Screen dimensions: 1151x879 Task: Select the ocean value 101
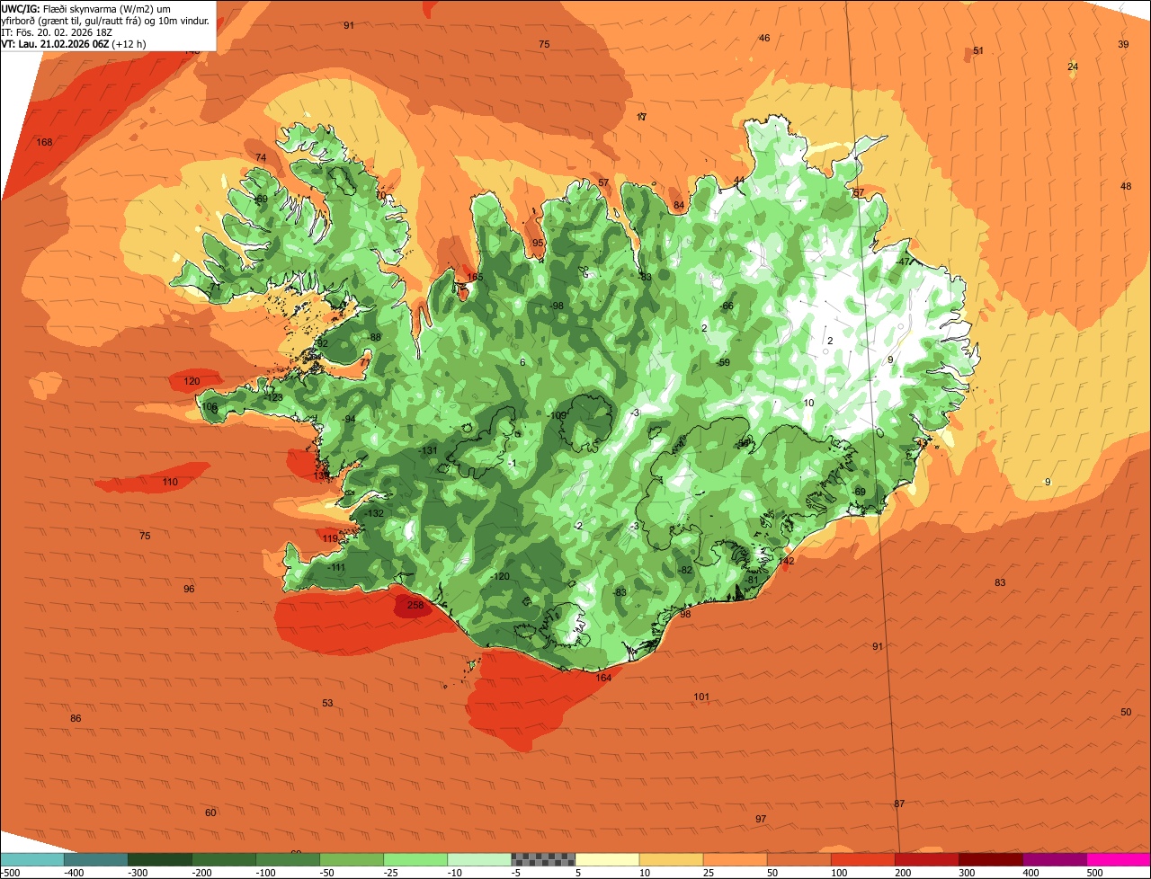701,697
